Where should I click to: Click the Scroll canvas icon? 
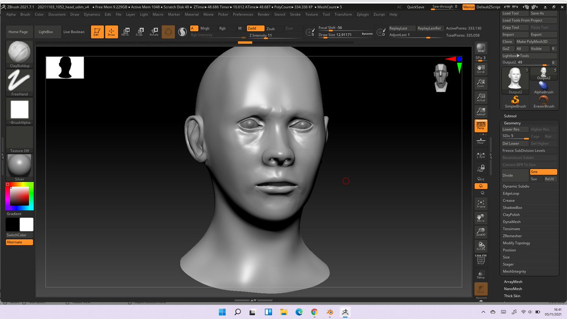481,69
